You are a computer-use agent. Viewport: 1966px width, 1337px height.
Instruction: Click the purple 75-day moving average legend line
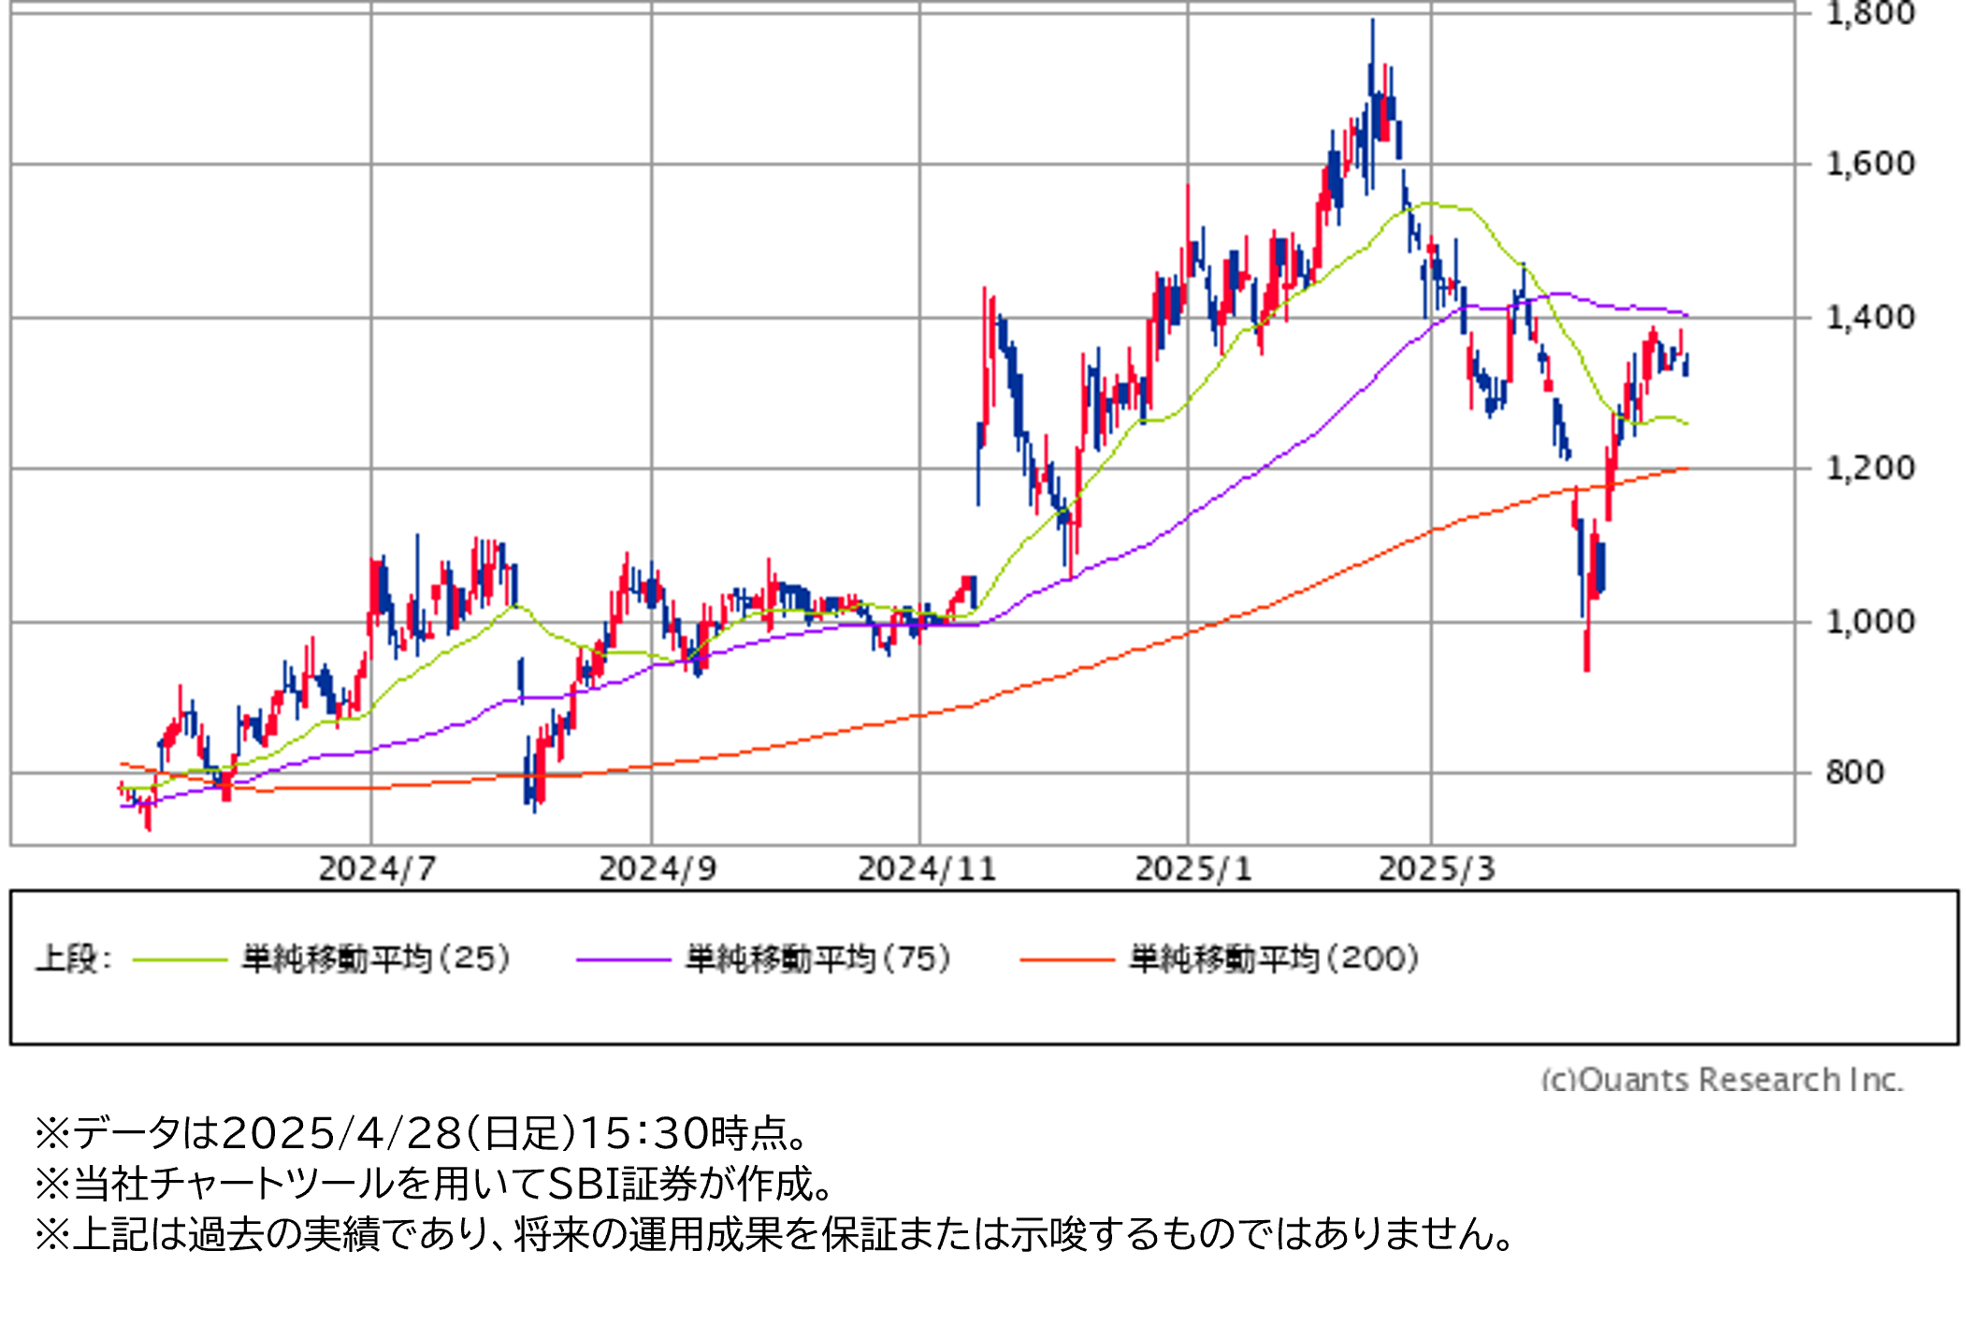click(623, 960)
